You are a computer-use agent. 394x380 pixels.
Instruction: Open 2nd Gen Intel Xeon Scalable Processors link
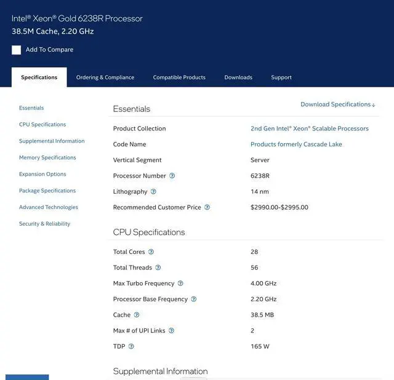(x=310, y=129)
